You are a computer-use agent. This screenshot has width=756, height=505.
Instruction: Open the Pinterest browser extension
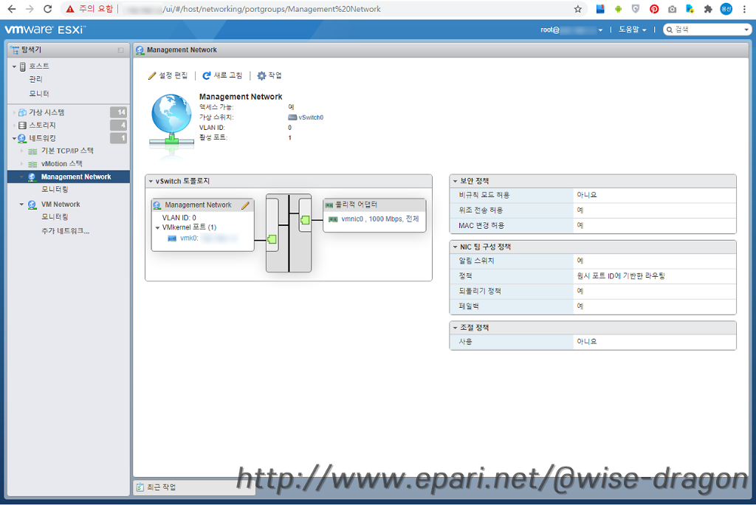coord(654,9)
